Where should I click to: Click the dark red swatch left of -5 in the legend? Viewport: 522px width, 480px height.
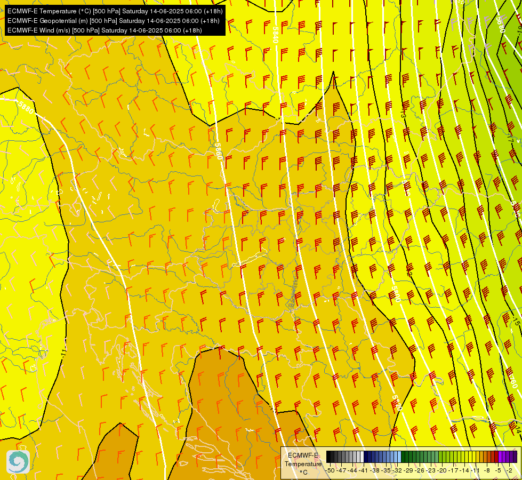496,457
